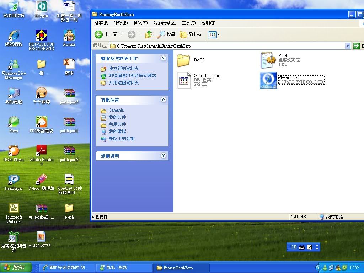This screenshot has height=273, width=364.
Task: Click the Search (搜尋) toolbar button
Action: point(166,34)
